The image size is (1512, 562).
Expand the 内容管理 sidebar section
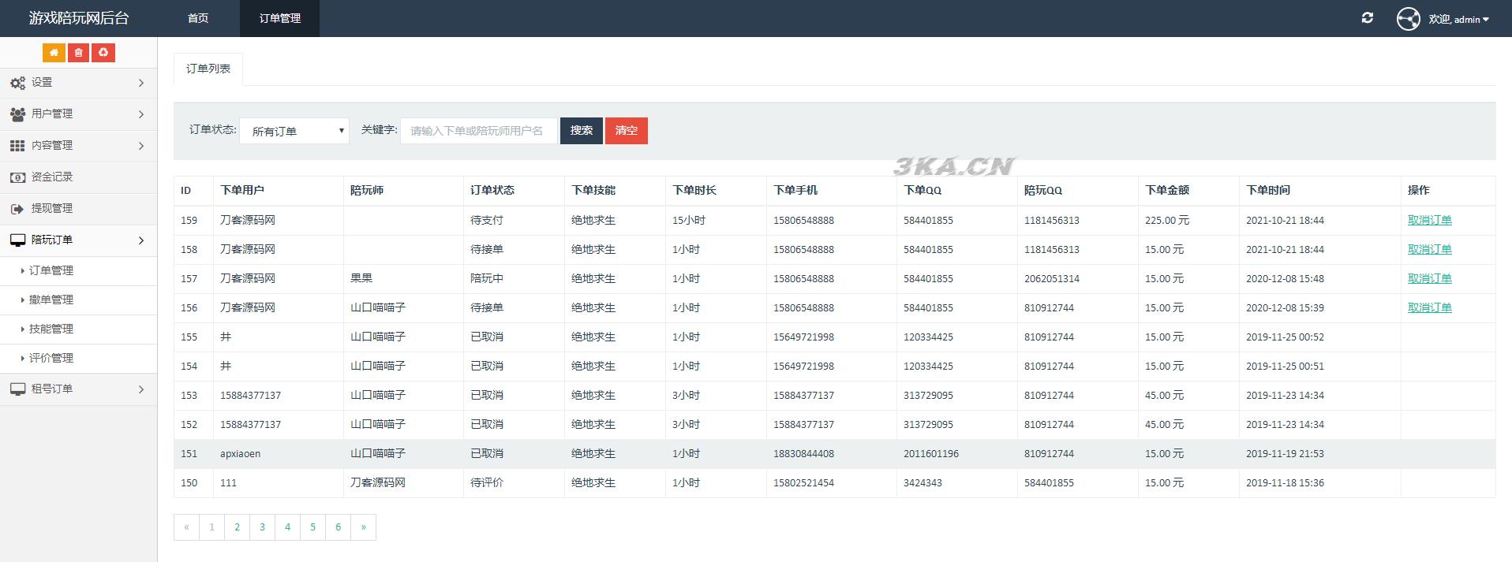point(78,146)
